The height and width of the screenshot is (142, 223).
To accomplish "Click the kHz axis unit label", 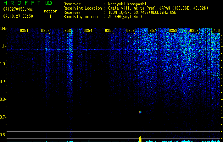I will pos(3,29).
